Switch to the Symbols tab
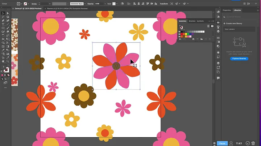Image resolution: width=261 pixels, height=146 pixels. (200, 21)
